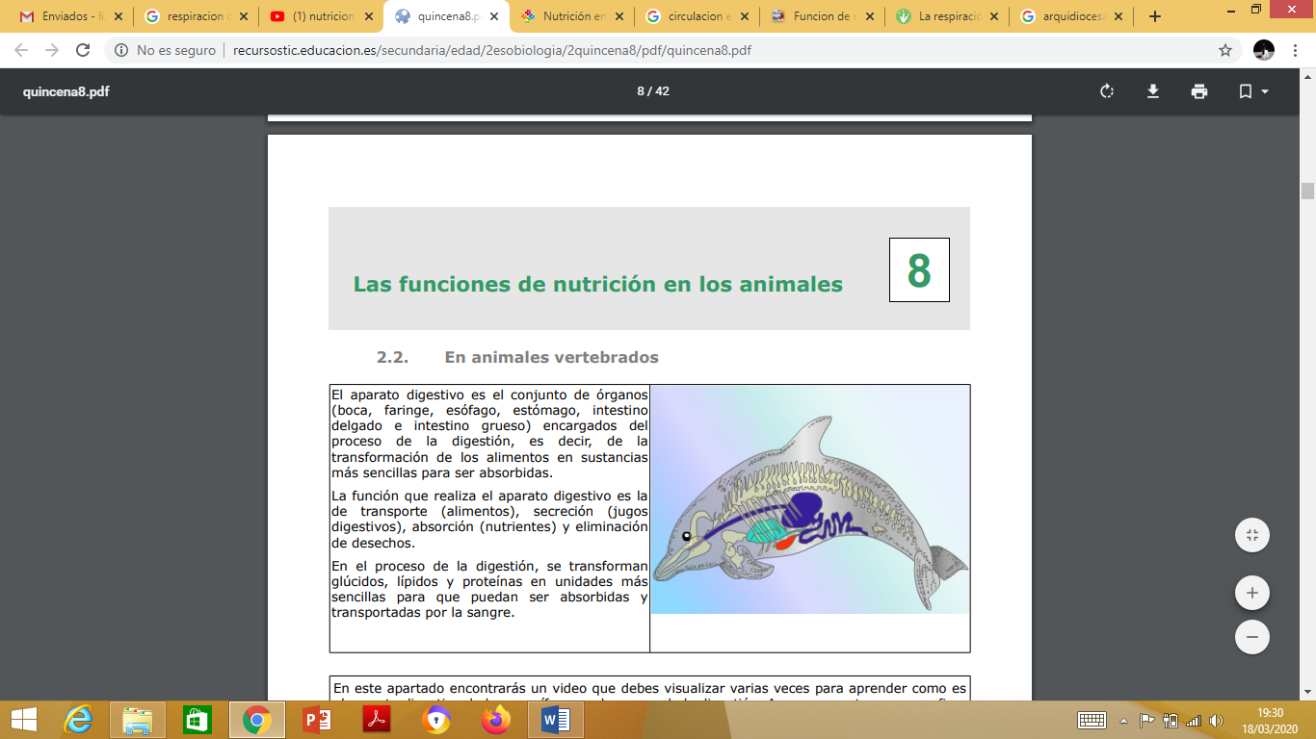
Task: Open PowerPoint from the taskbar
Action: pyautogui.click(x=317, y=719)
